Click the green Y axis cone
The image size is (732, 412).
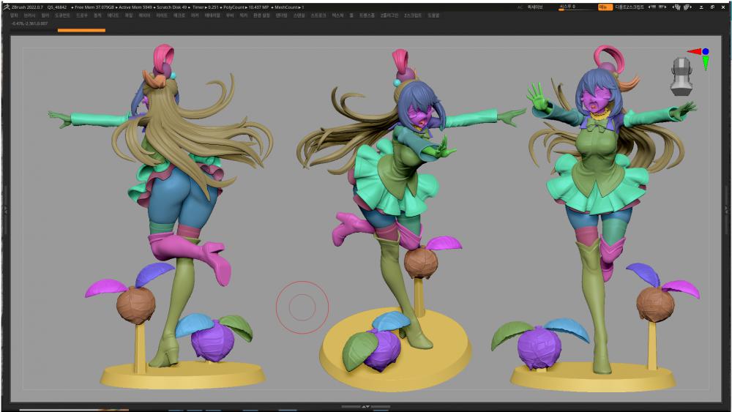click(x=706, y=63)
